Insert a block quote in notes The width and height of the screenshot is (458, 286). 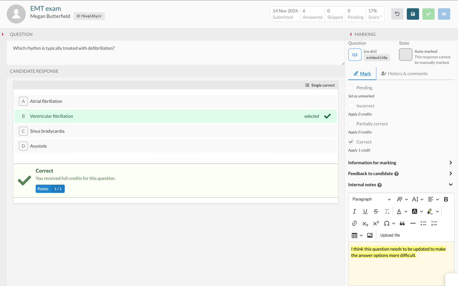click(402, 223)
